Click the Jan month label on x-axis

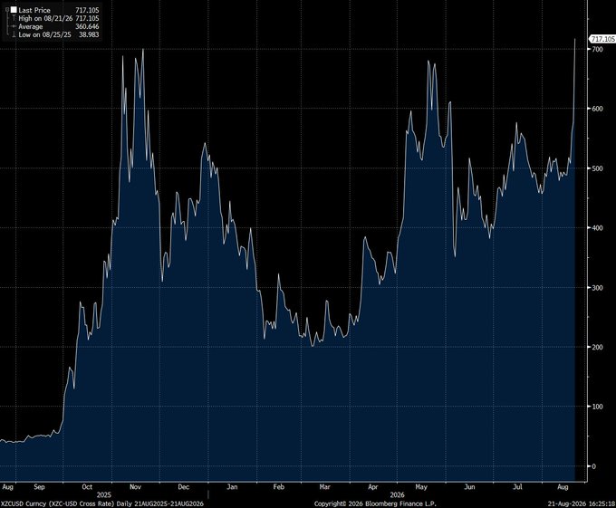pos(232,487)
